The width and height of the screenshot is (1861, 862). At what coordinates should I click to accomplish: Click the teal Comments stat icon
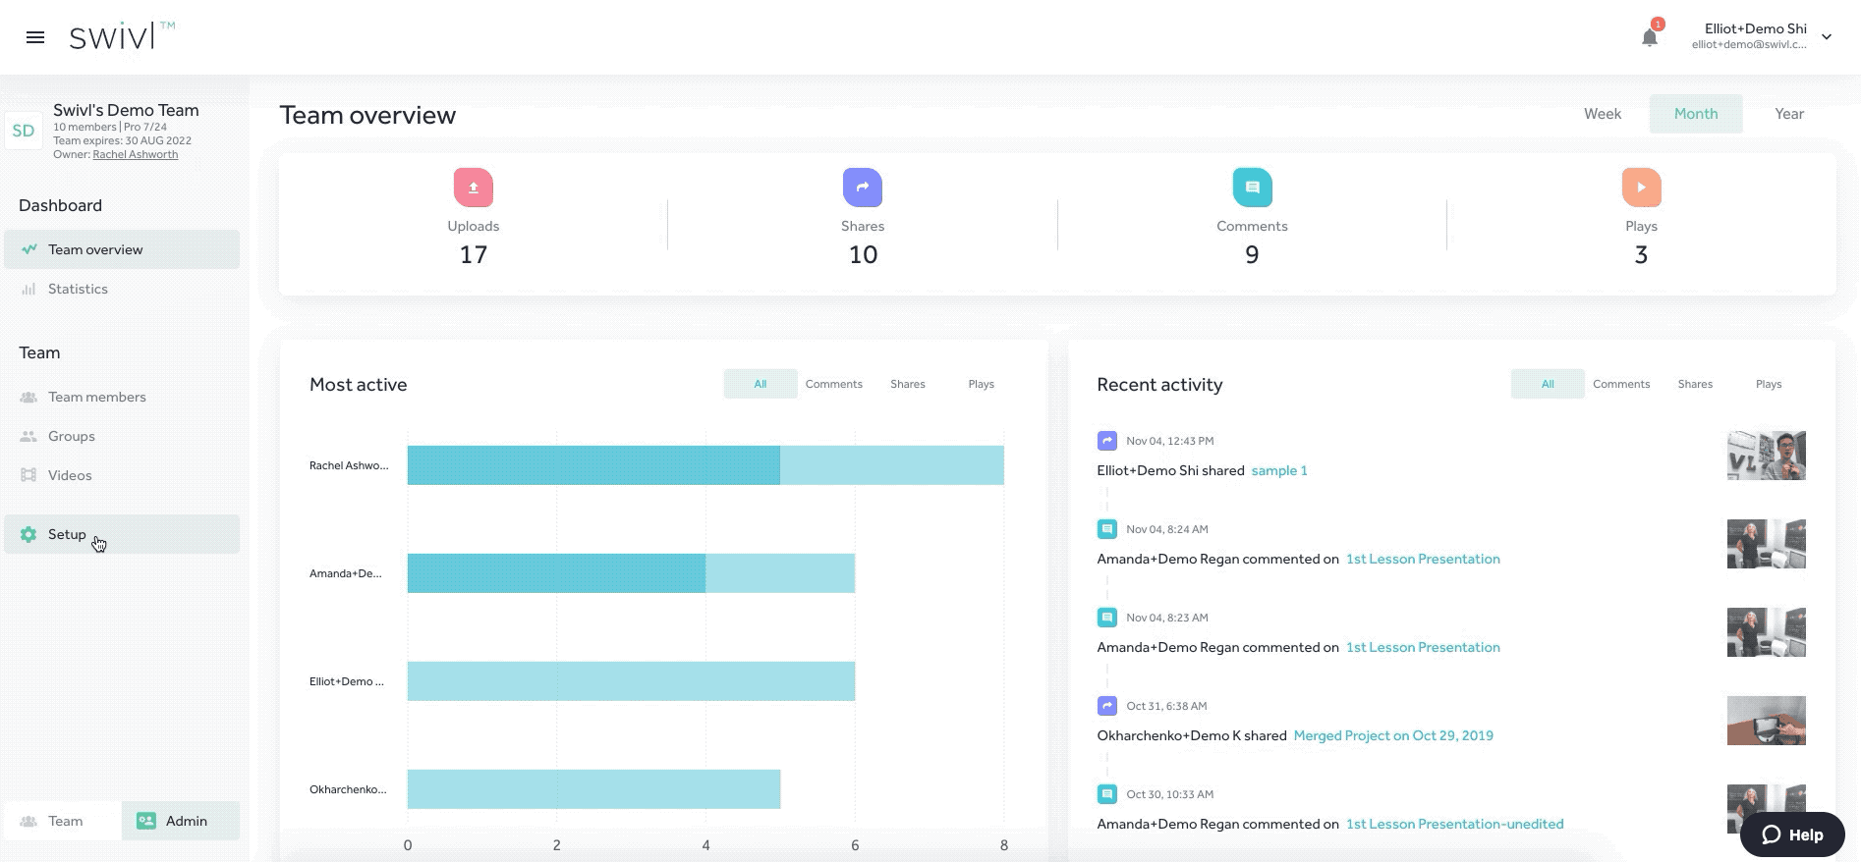tap(1252, 188)
